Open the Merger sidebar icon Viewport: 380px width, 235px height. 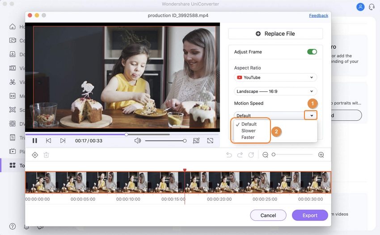pos(13,96)
